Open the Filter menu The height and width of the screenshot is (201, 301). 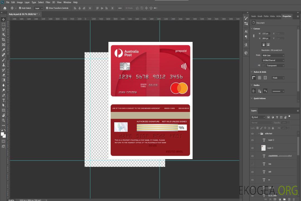[x=48, y=2]
